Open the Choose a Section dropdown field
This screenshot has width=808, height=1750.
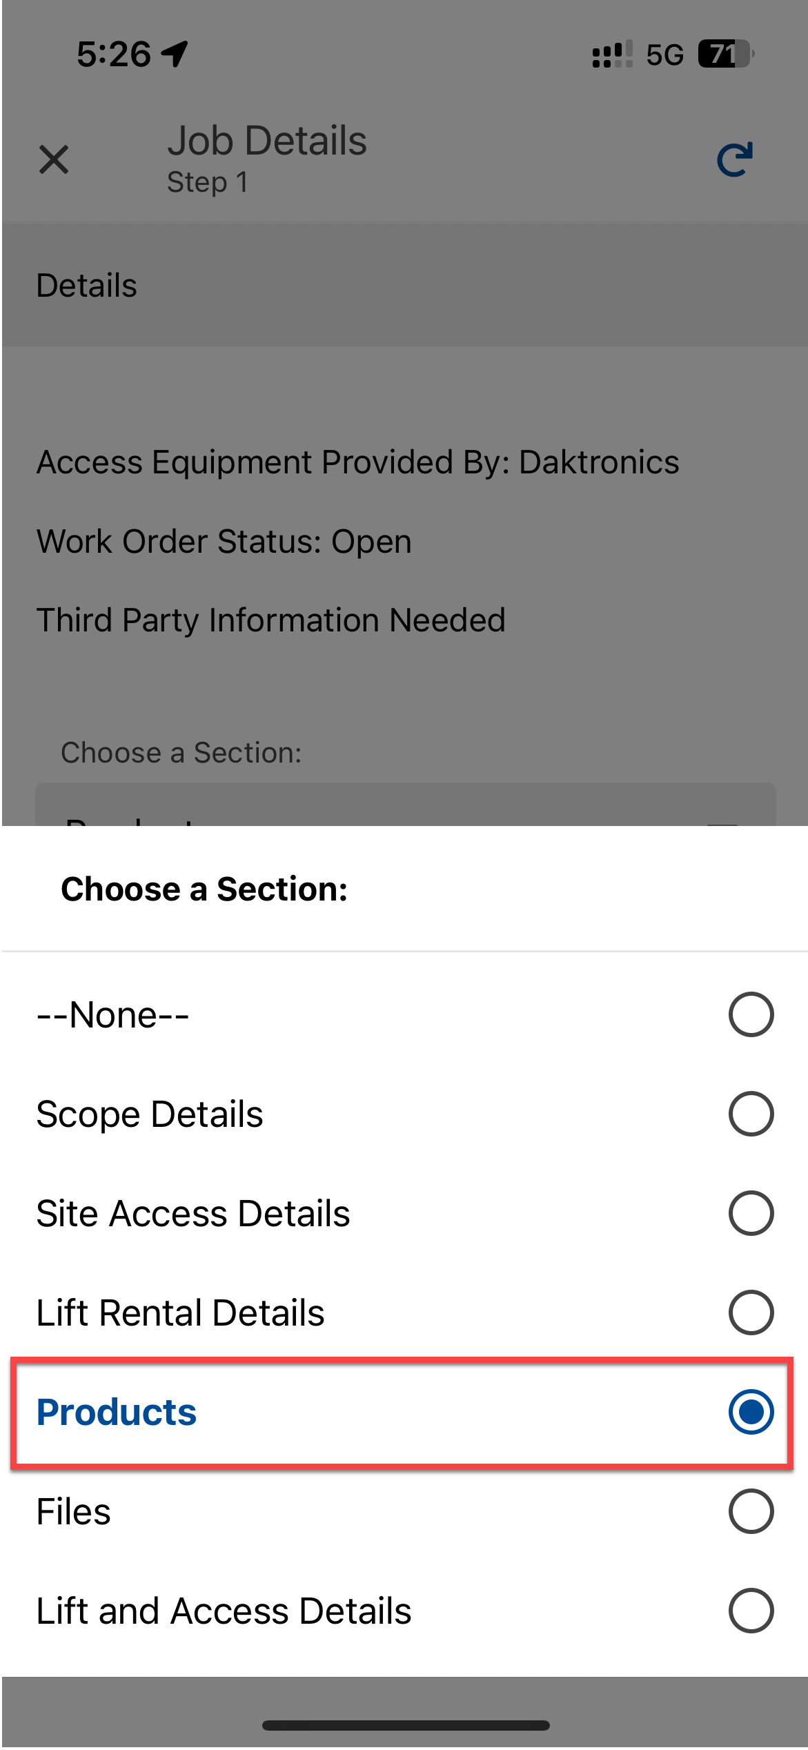coord(405,806)
